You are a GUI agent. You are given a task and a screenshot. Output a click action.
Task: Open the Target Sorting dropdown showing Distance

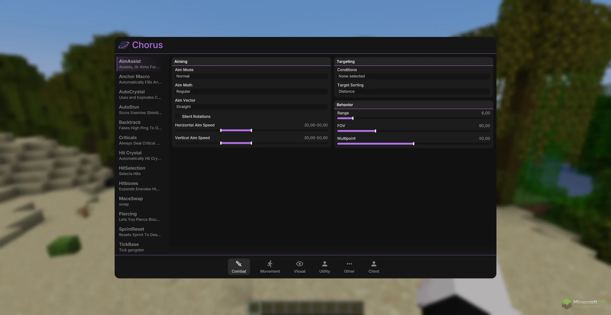[x=413, y=92]
